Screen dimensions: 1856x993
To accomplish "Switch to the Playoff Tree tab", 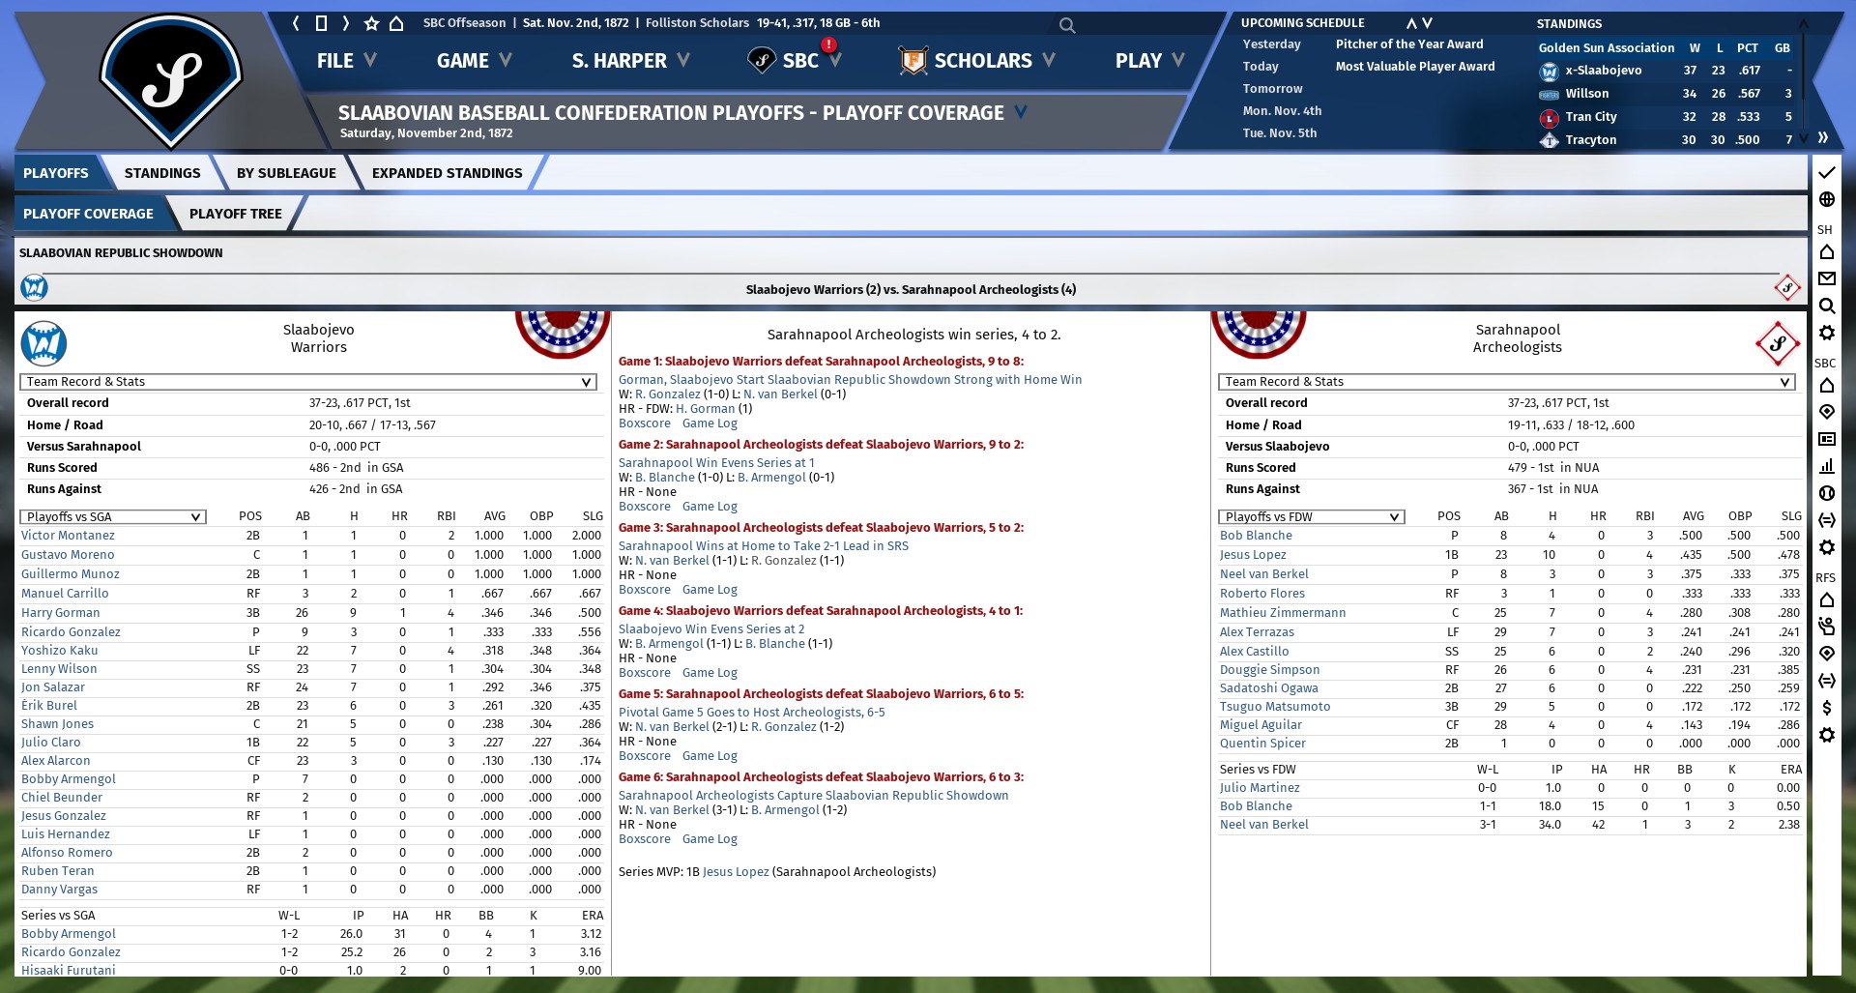I will coord(235,214).
